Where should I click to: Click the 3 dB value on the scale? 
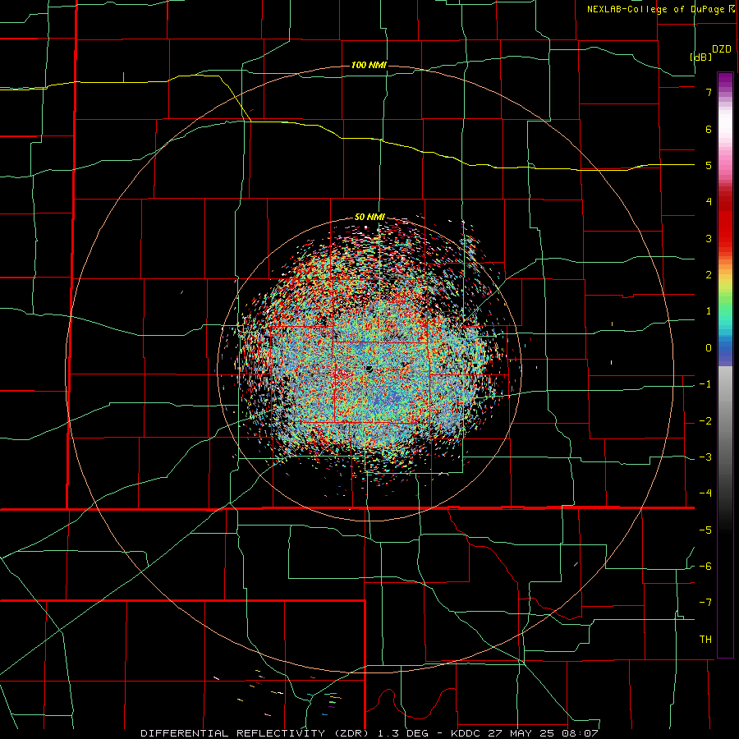tap(709, 238)
